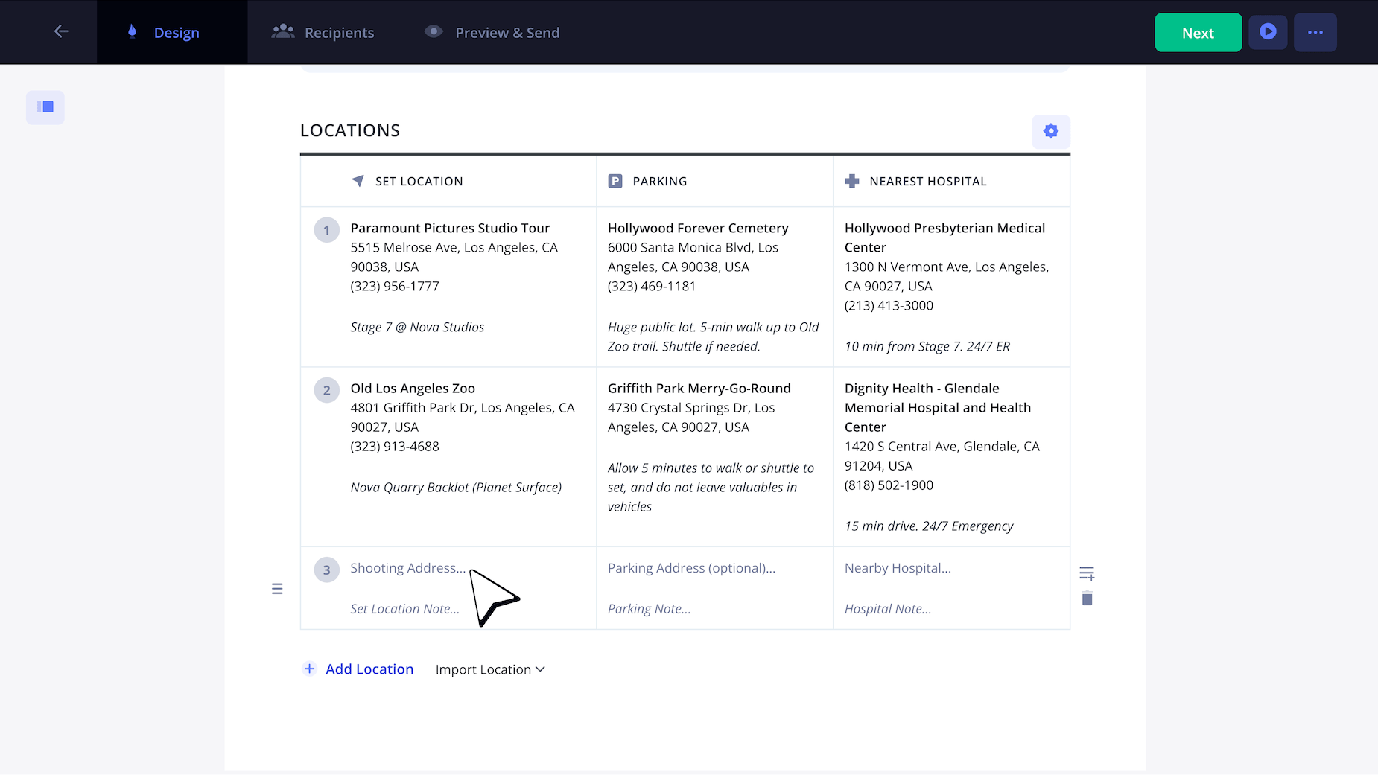
Task: Delete location row 3 with trash icon
Action: click(x=1087, y=599)
